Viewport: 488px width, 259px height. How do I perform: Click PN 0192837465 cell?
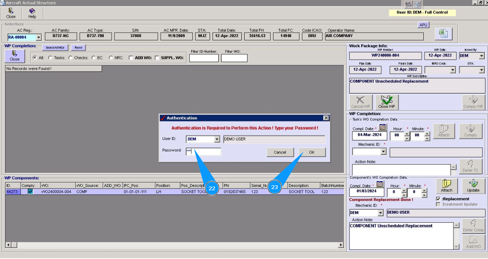[236, 192]
